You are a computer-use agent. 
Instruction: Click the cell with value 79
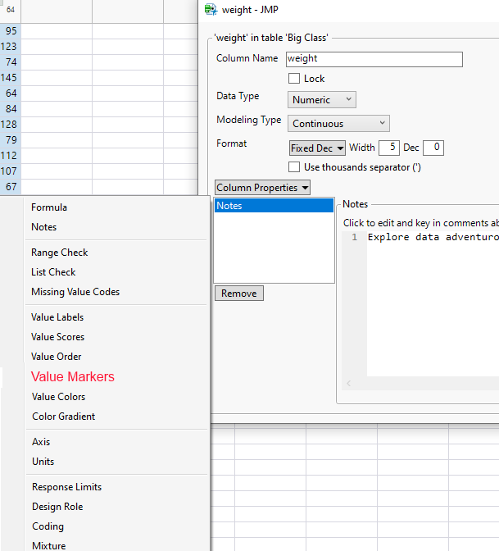click(11, 140)
